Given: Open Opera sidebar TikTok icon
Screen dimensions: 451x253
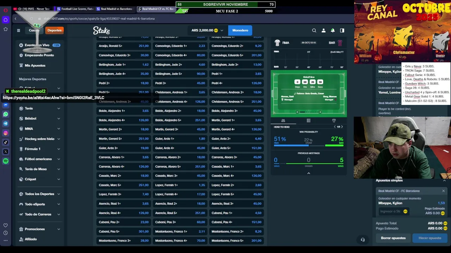Looking at the screenshot, I should point(6,142).
